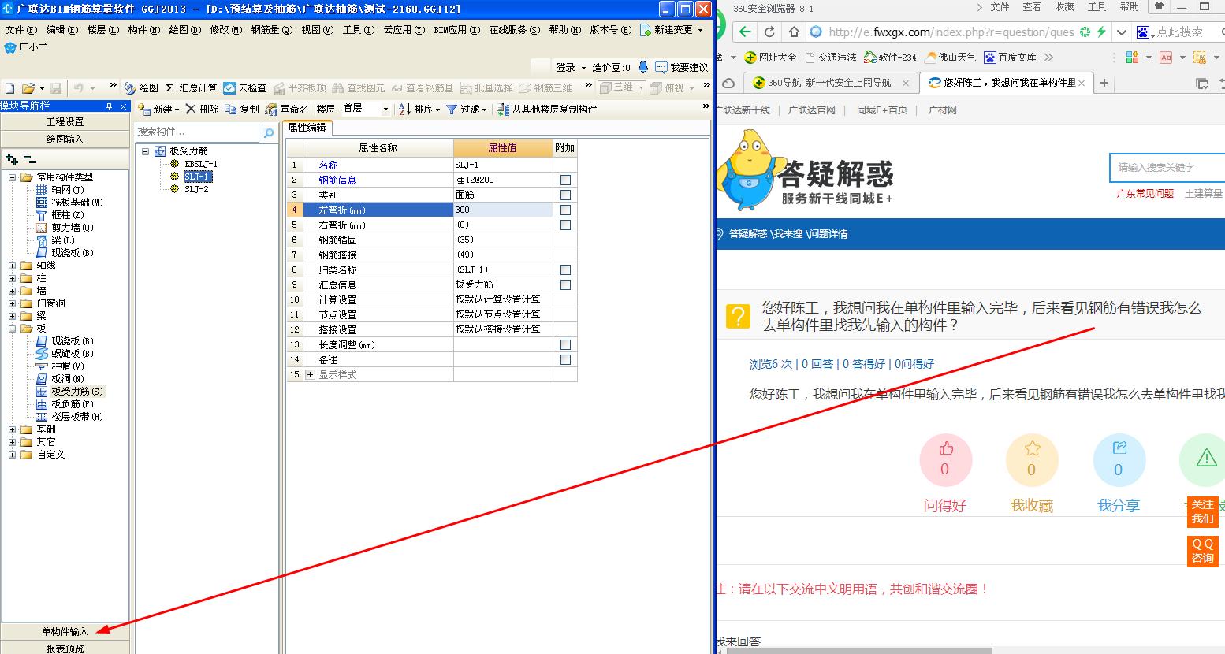1225x654 pixels.
Task: Click 我分享 share circle
Action: click(x=1119, y=460)
